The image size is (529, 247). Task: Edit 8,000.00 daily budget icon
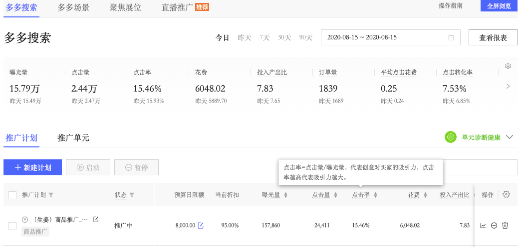[x=201, y=225]
